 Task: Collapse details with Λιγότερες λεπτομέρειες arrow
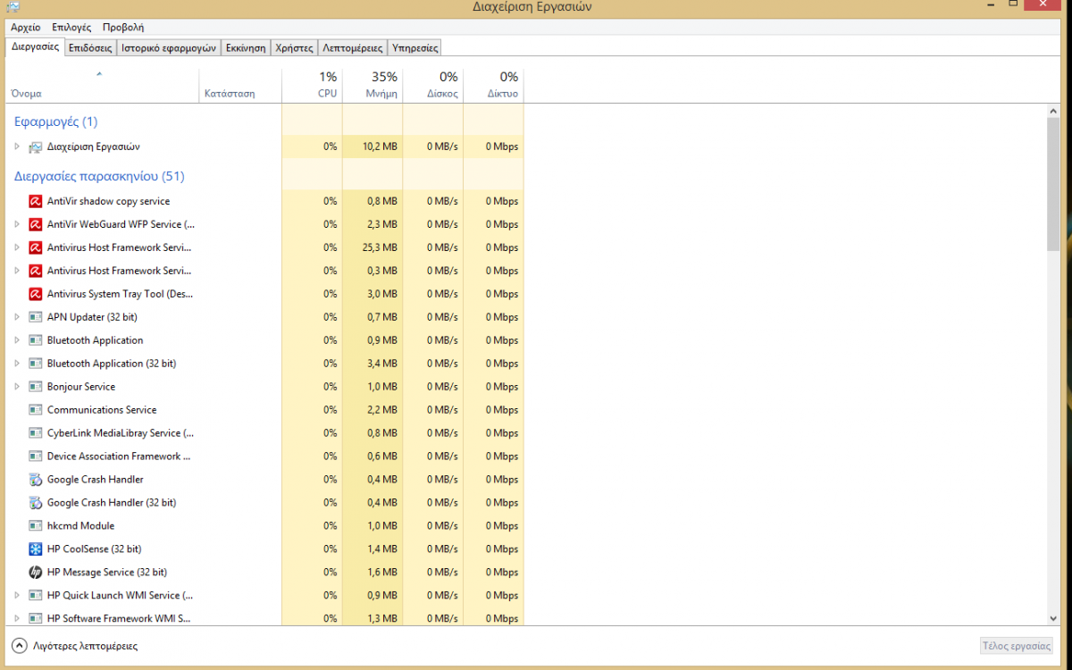(19, 645)
